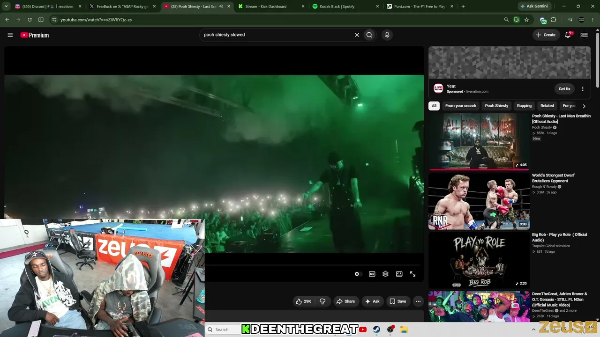Open File Explorer from the taskbar
600x337 pixels.
[x=404, y=330]
